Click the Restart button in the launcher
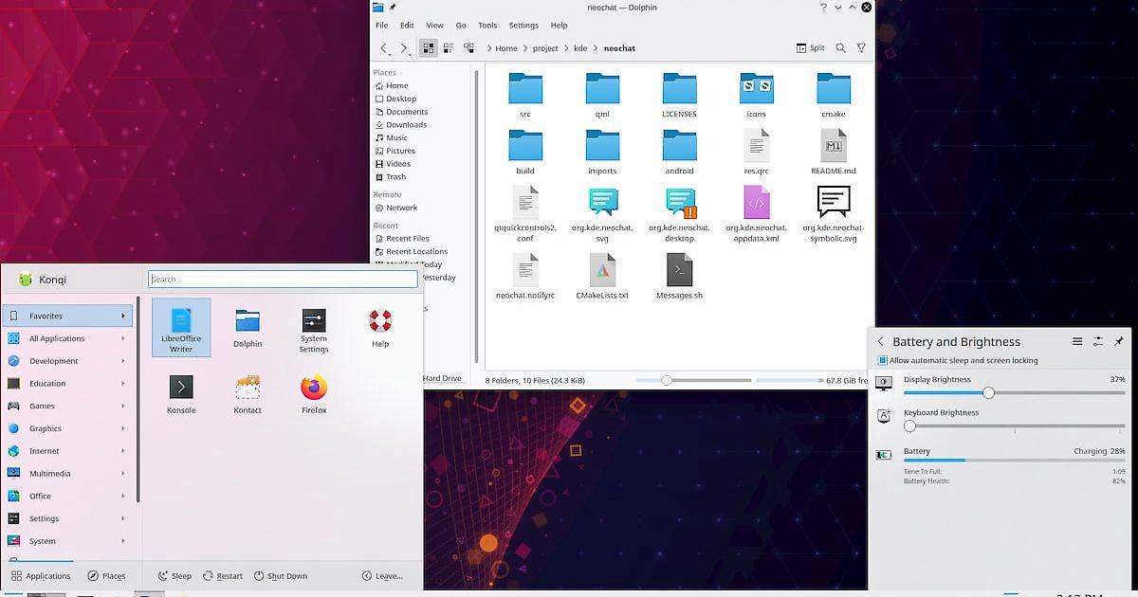Image resolution: width=1138 pixels, height=597 pixels. [223, 576]
